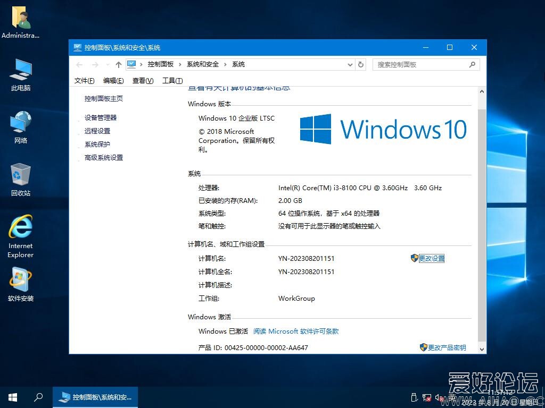Image resolution: width=545 pixels, height=408 pixels.
Task: Expand the chevron after 系统和安全 in breadcrumb
Action: 225,64
